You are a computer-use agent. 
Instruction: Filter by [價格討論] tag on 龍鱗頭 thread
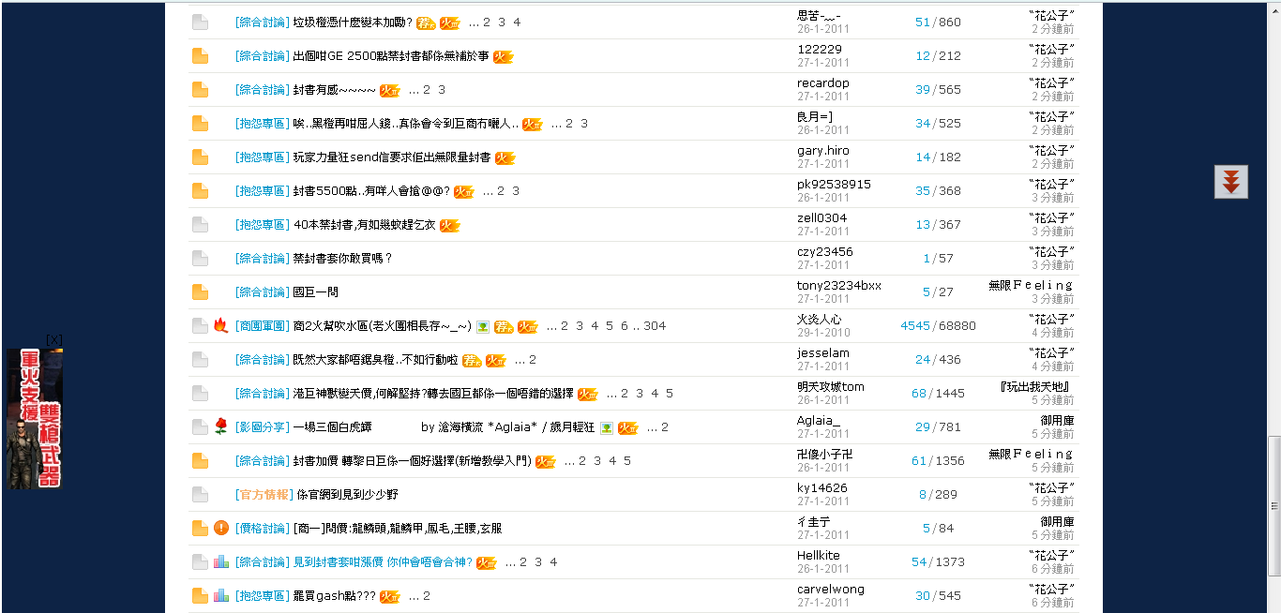coord(263,529)
